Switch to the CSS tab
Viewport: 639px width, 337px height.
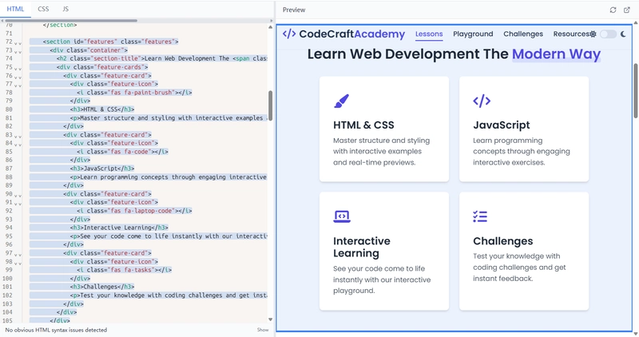coord(43,9)
